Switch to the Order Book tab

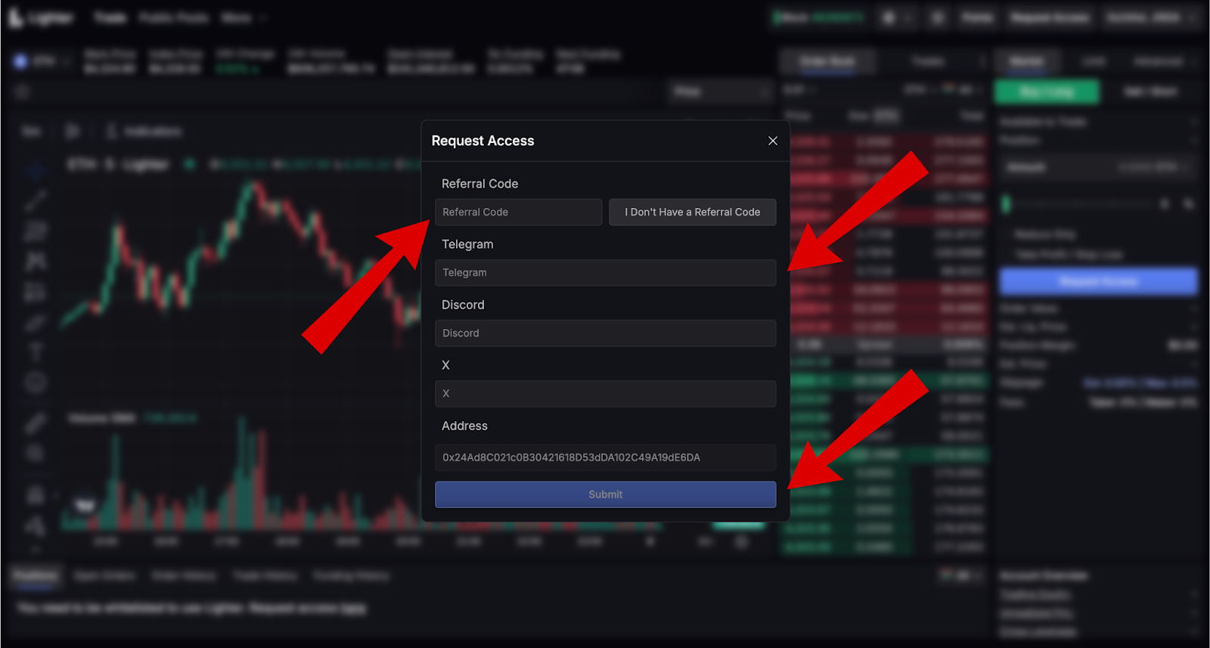(x=827, y=61)
